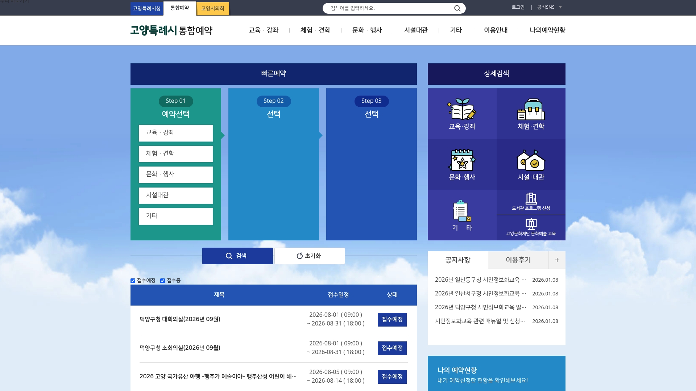Click the 로그인 link
The image size is (696, 391).
[x=518, y=7]
